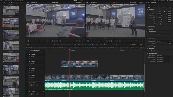
Task: Lock the Video 4 track
Action: pyautogui.click(x=29, y=57)
